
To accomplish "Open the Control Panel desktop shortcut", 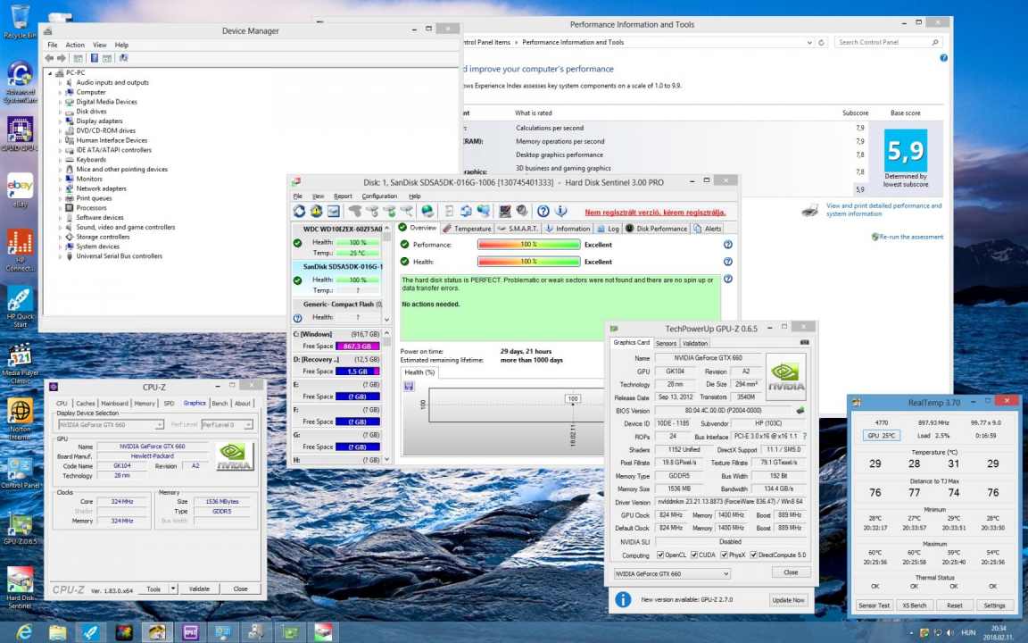I will point(20,473).
